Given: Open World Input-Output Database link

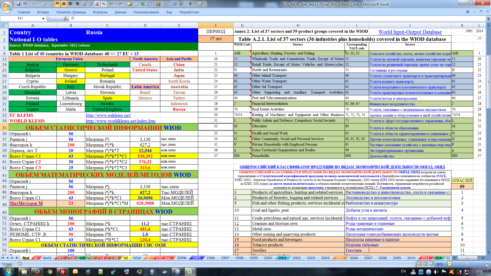Looking at the screenshot, I should (410, 32).
